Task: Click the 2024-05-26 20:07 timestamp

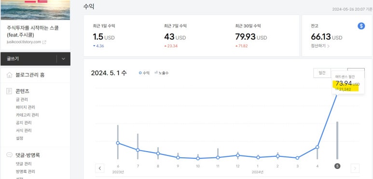Action: pos(352,9)
